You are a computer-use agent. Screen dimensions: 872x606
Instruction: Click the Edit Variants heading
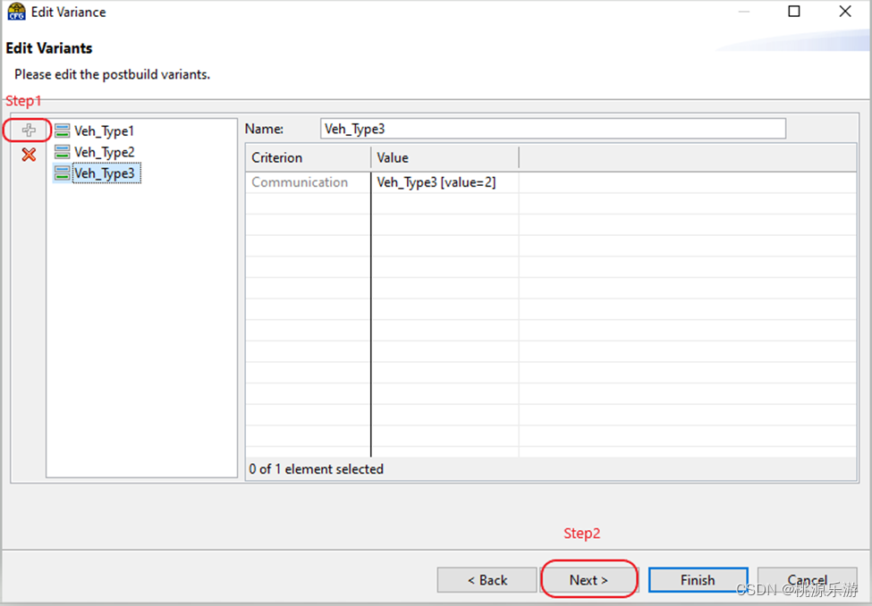49,48
